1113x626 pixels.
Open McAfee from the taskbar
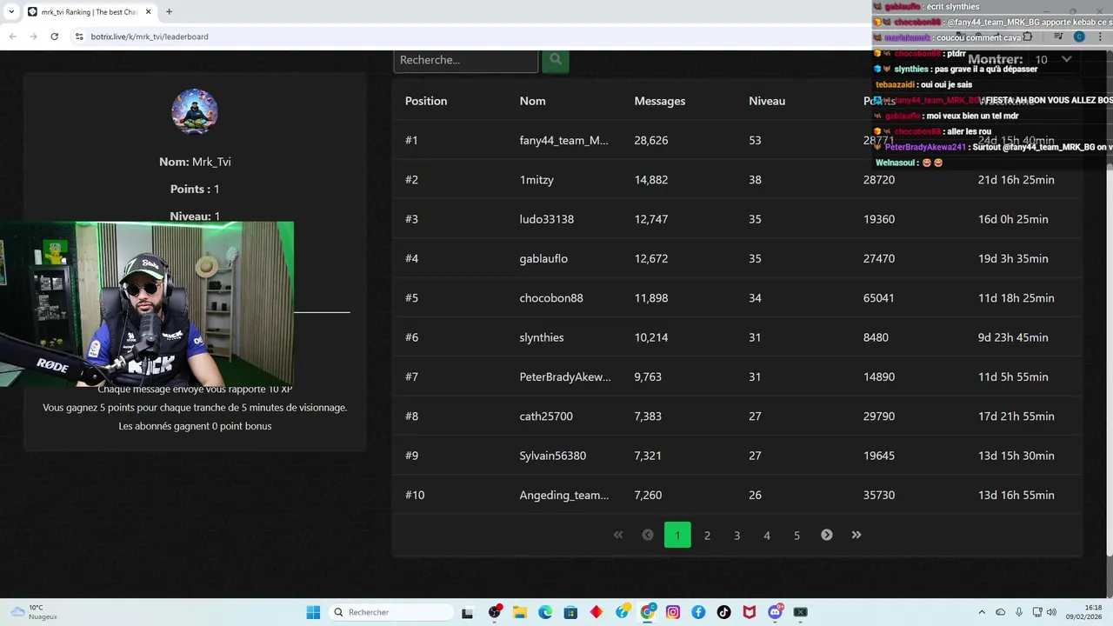pos(750,612)
